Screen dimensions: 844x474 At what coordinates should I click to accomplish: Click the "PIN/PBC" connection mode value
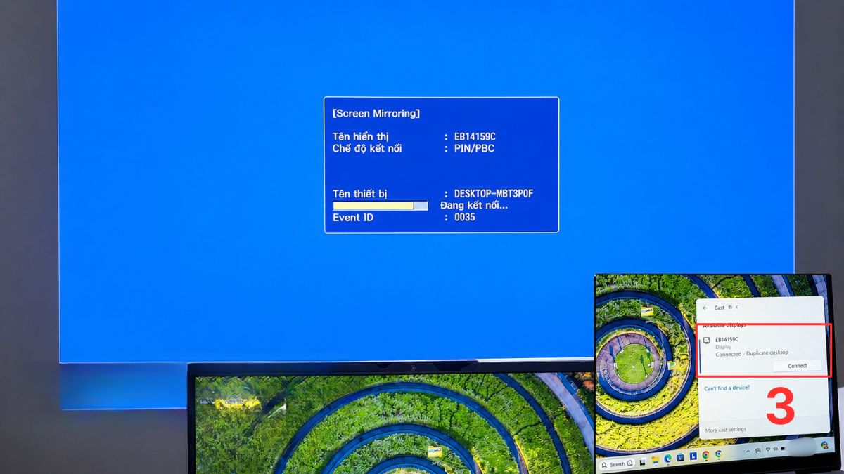pyautogui.click(x=474, y=149)
